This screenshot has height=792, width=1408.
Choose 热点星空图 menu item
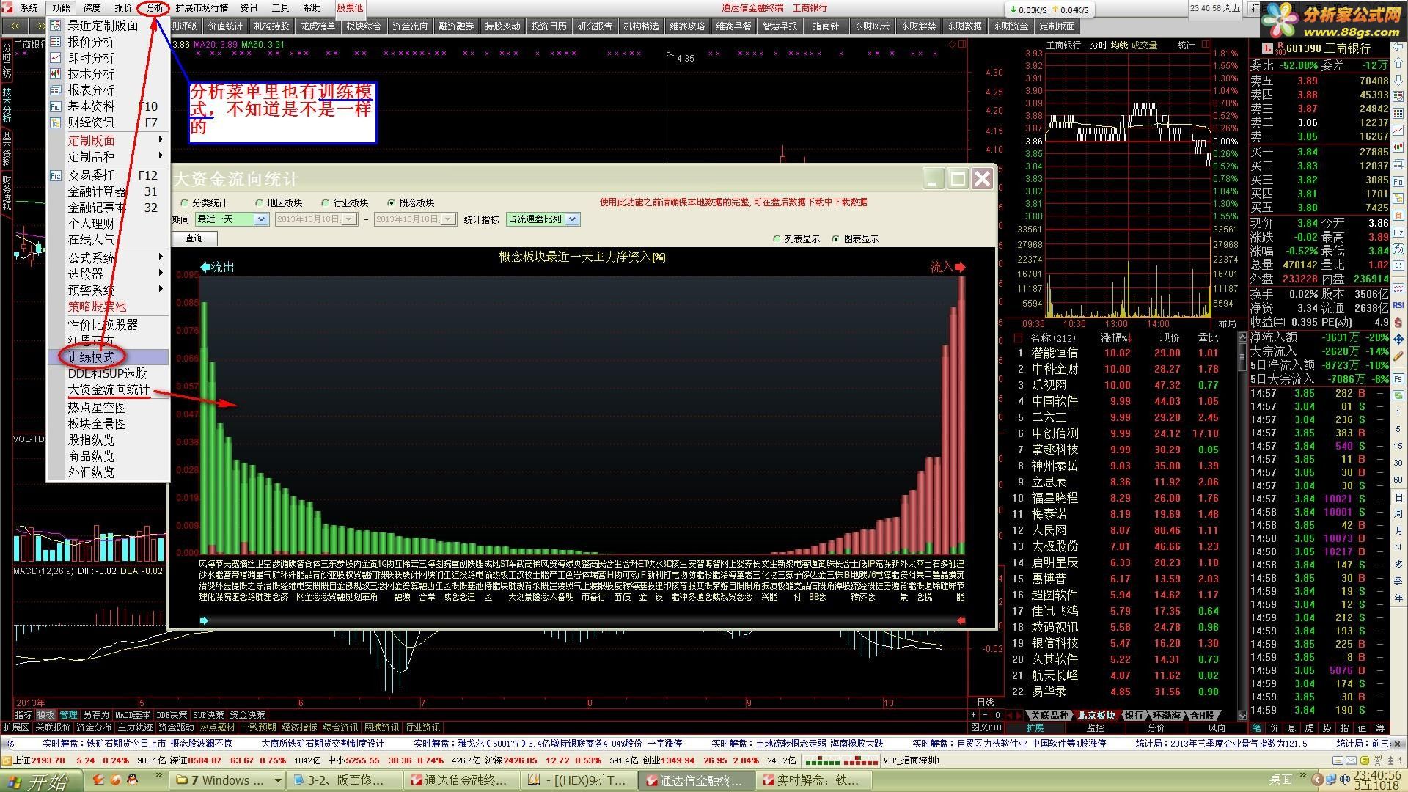108,407
